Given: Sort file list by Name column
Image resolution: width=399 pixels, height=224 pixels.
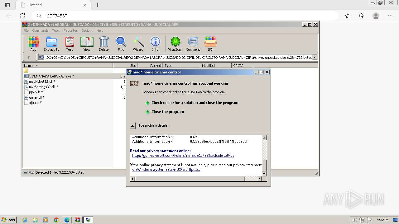Looking at the screenshot, I should [x=68, y=65].
